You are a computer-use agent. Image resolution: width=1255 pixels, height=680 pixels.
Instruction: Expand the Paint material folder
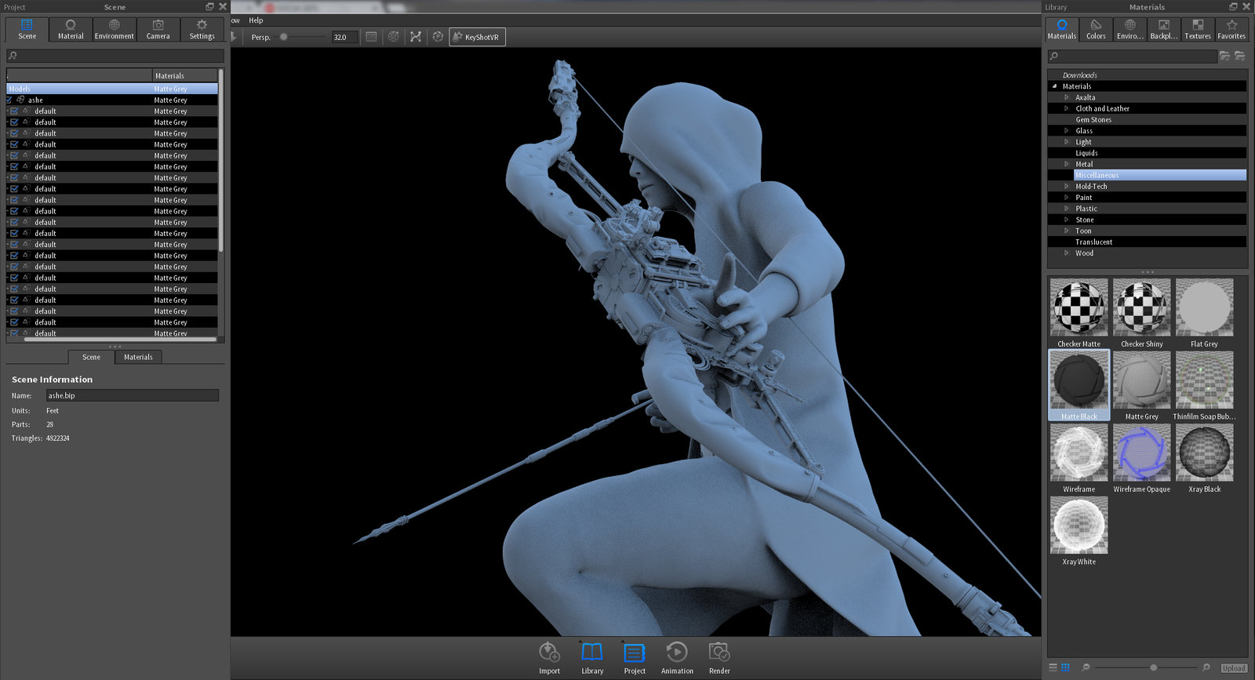coord(1067,197)
